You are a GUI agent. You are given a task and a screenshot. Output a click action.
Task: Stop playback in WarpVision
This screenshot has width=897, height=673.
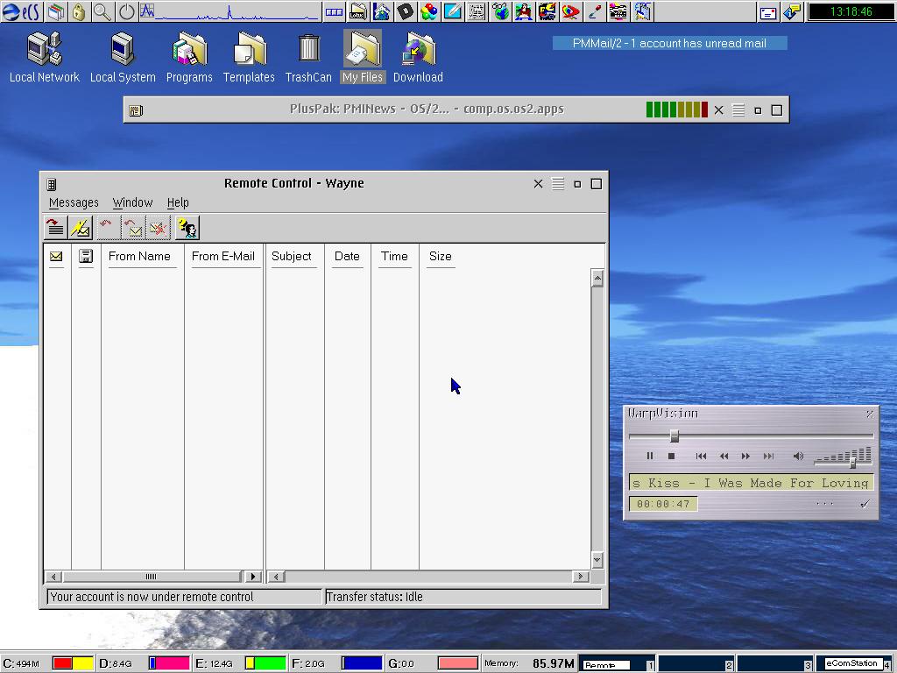point(672,456)
